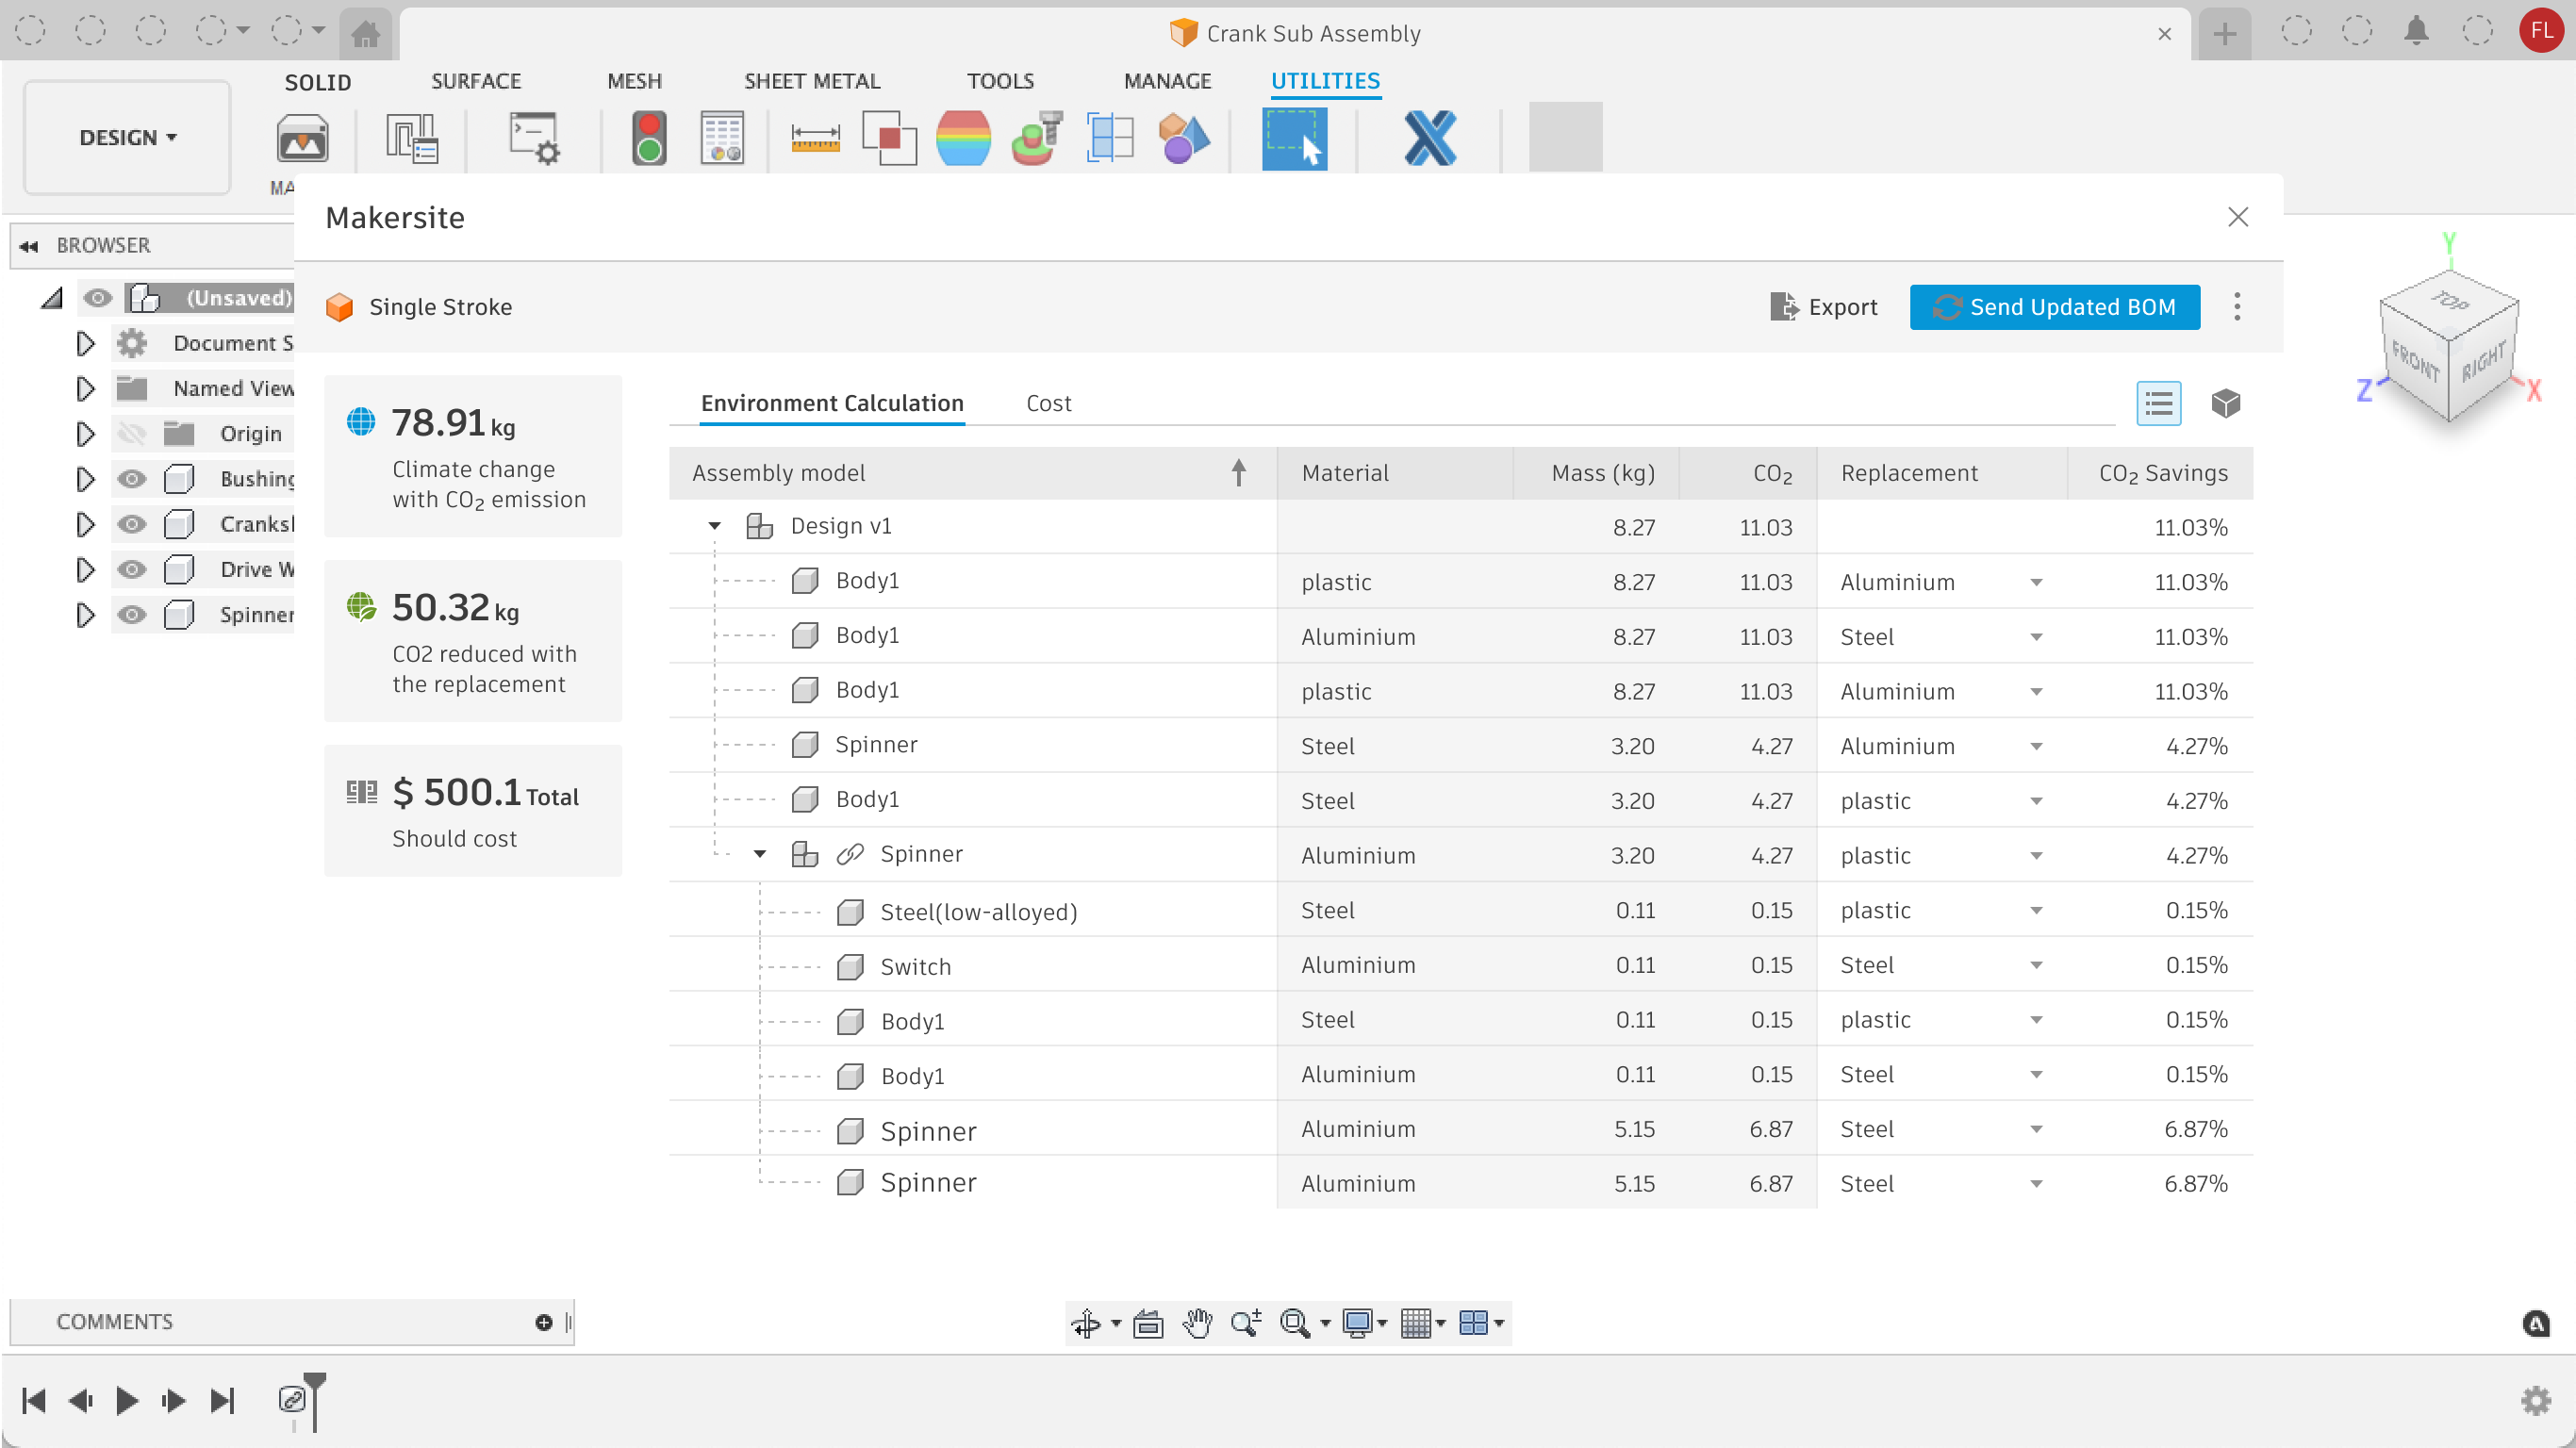This screenshot has height=1448, width=2576.
Task: Open the grid settings dropdown arrow
Action: click(x=1441, y=1323)
